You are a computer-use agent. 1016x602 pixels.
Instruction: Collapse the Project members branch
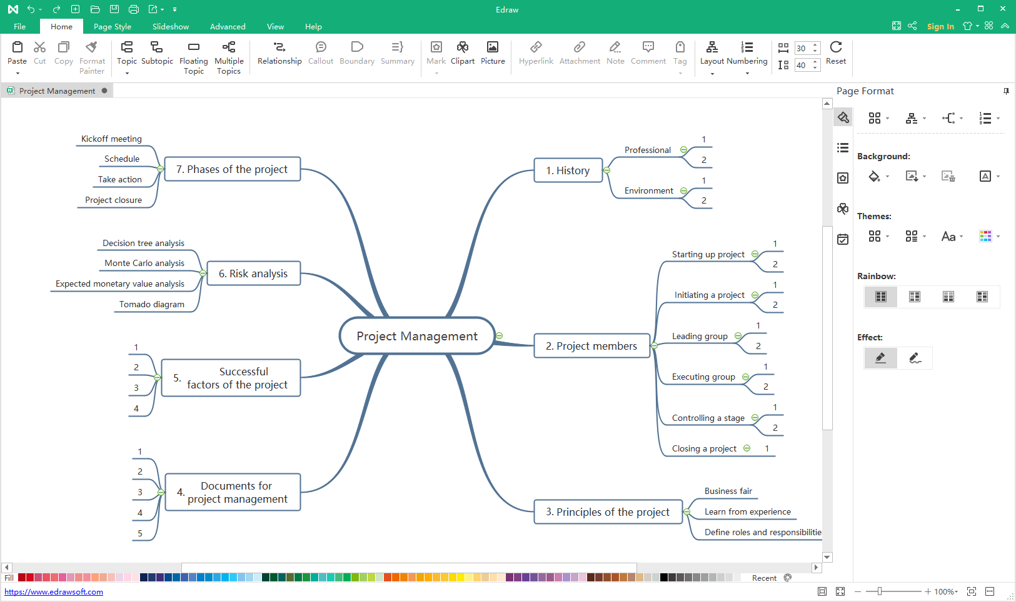tap(655, 345)
